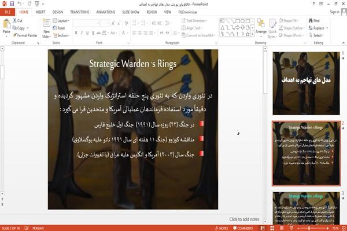Open Shape Effects options

click(x=291, y=35)
